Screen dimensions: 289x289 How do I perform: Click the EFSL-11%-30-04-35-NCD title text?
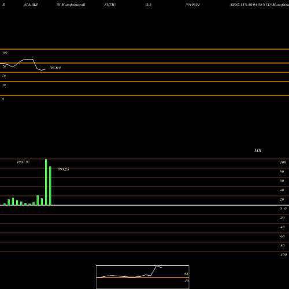point(250,5)
